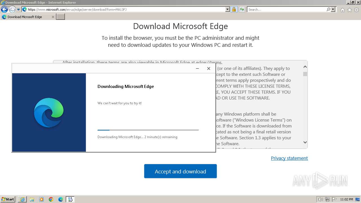Click the Search box in IE
This screenshot has height=203, width=361.
click(287, 10)
